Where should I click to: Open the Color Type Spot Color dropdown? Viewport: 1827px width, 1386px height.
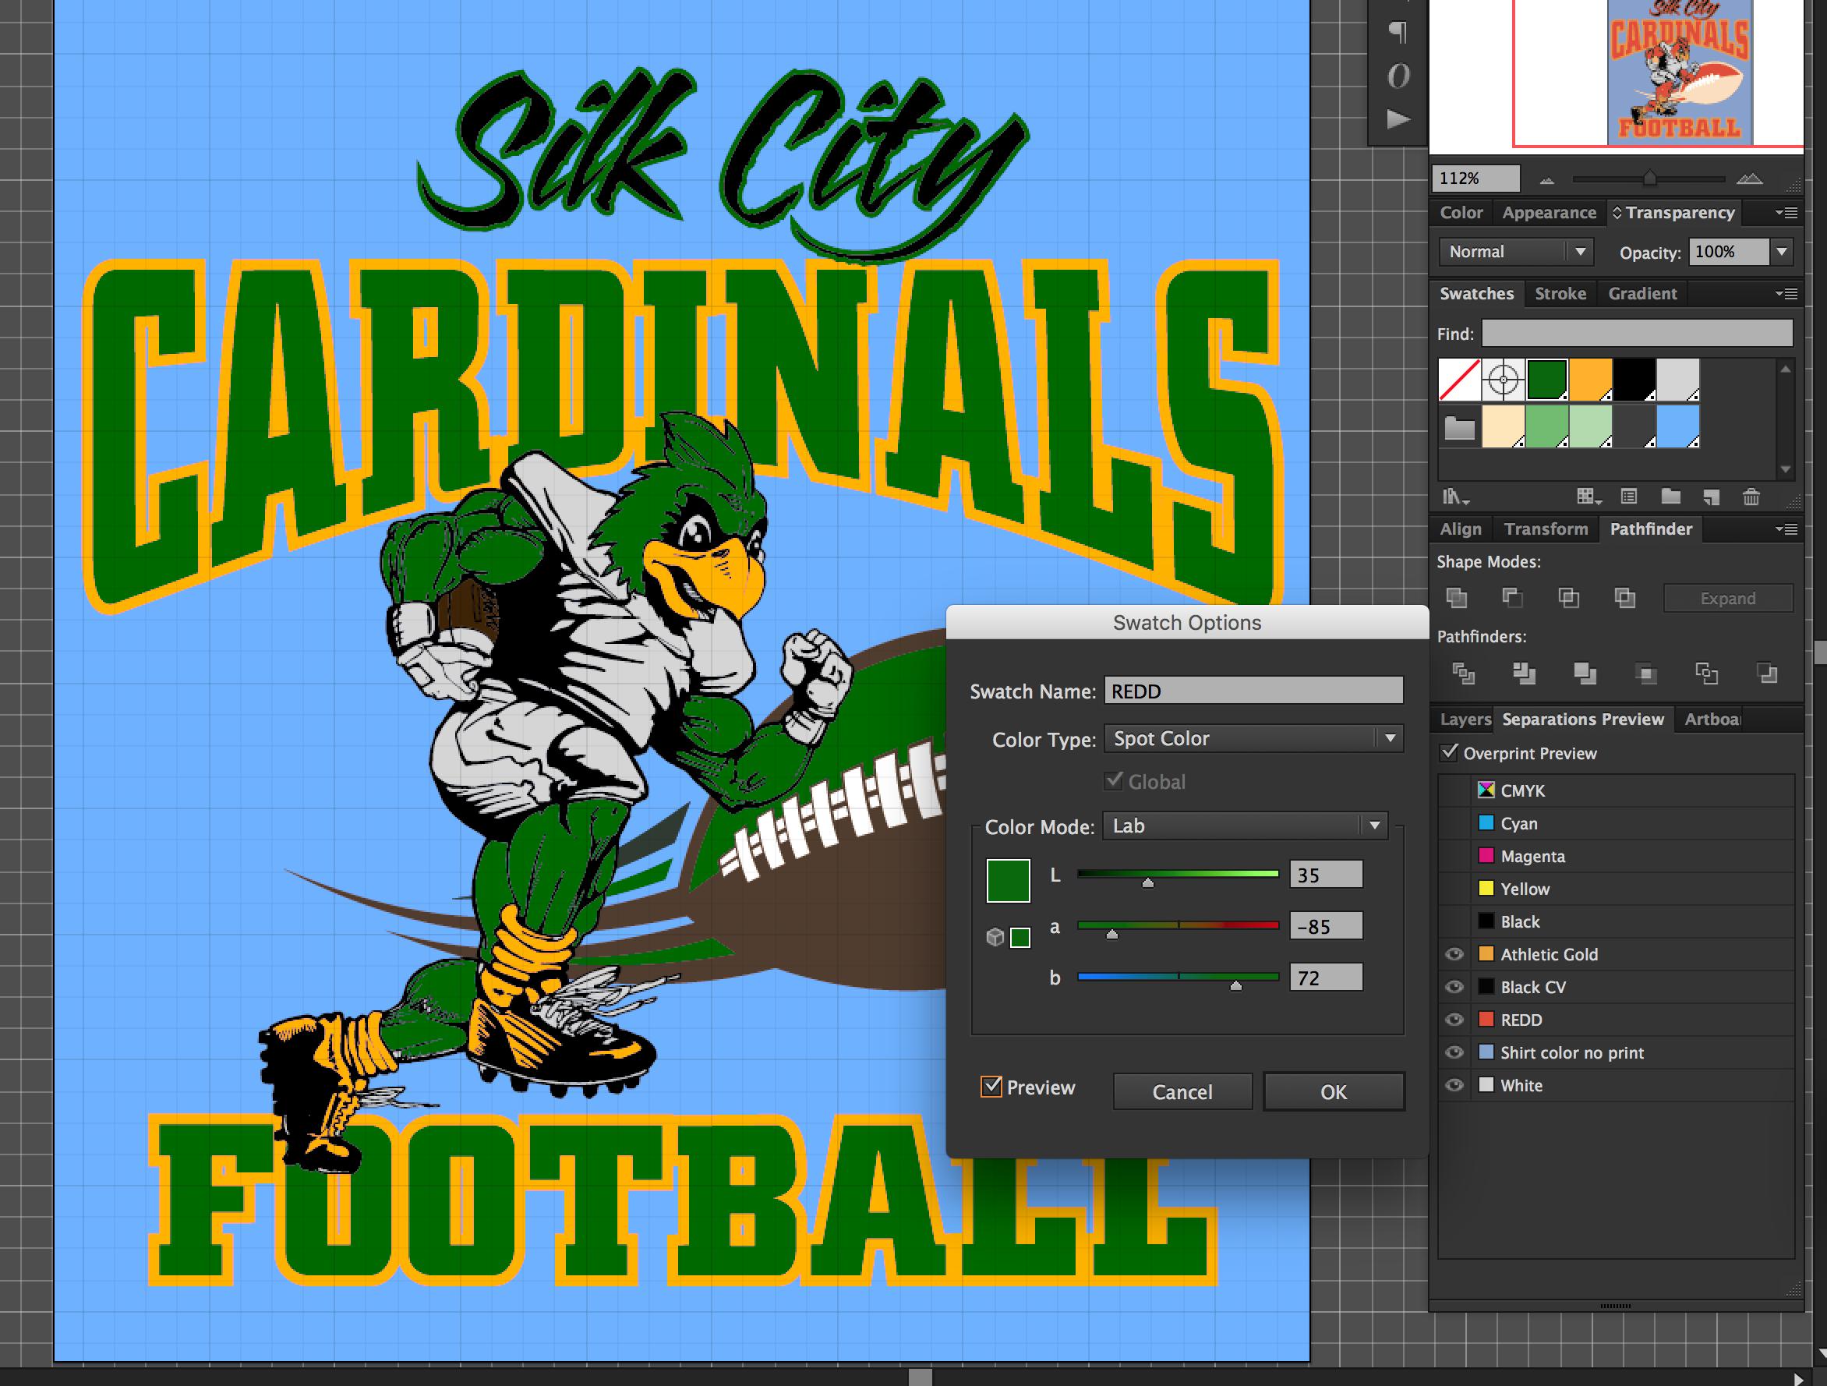point(1254,737)
